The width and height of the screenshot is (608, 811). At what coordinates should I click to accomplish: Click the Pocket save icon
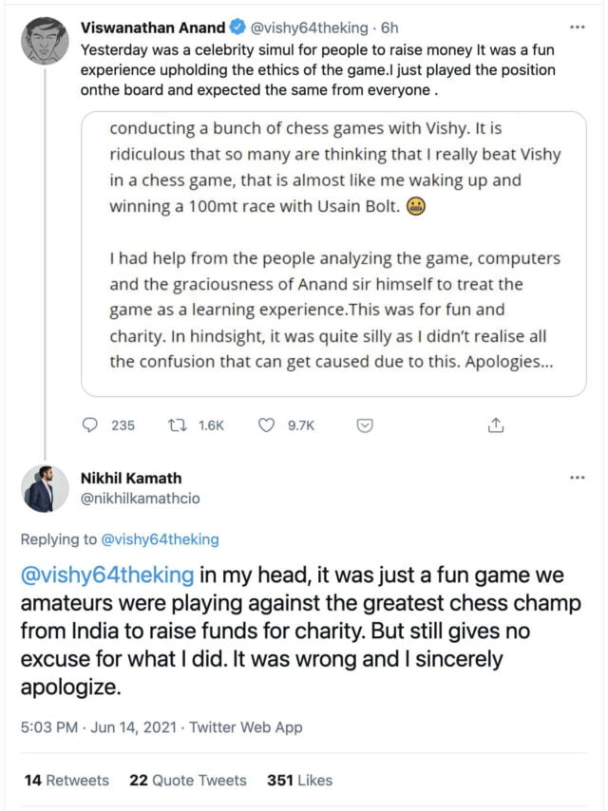(x=363, y=425)
